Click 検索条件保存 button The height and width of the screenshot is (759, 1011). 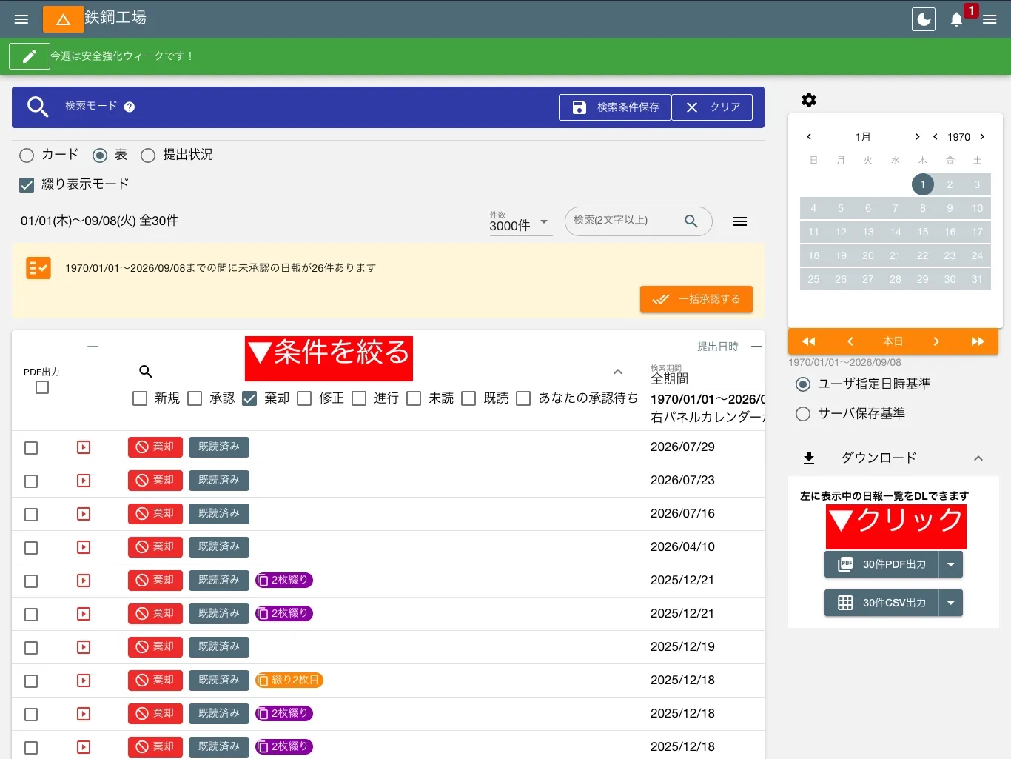tap(615, 107)
